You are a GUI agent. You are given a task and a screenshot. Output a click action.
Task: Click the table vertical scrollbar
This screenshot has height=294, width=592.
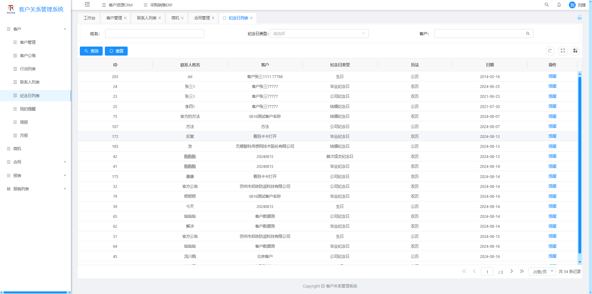580,165
